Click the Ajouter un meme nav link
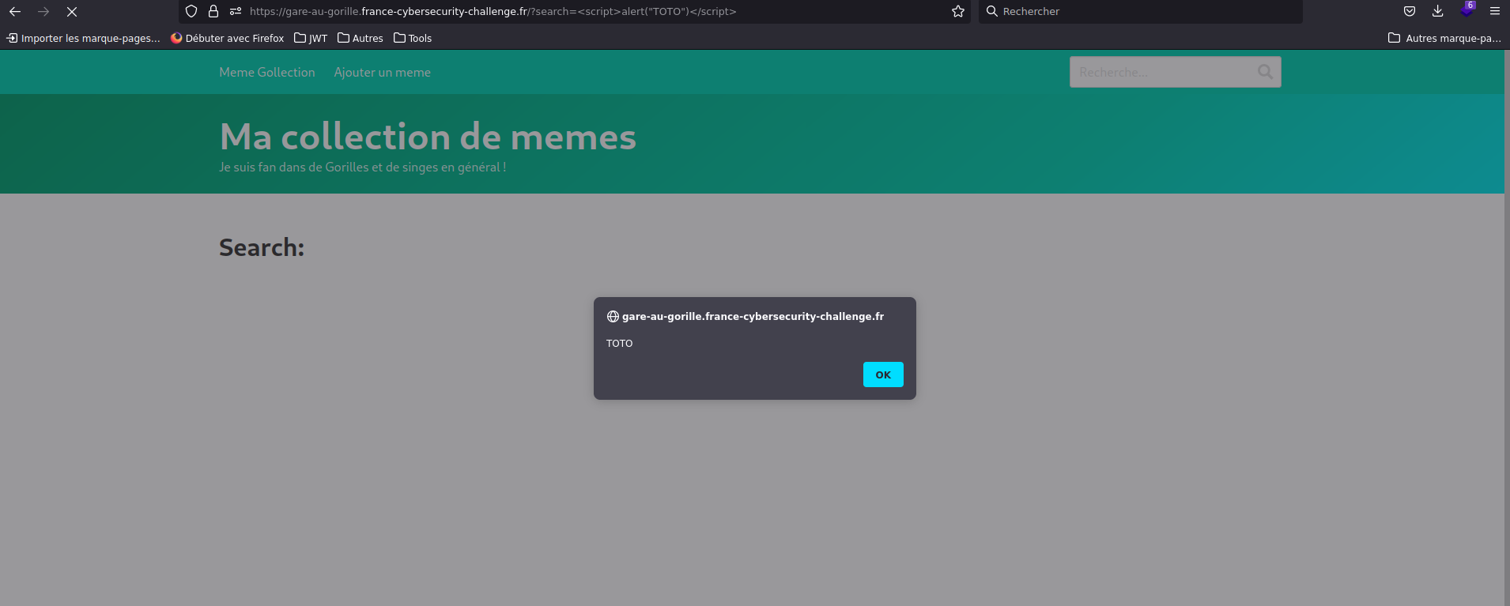 click(x=383, y=73)
